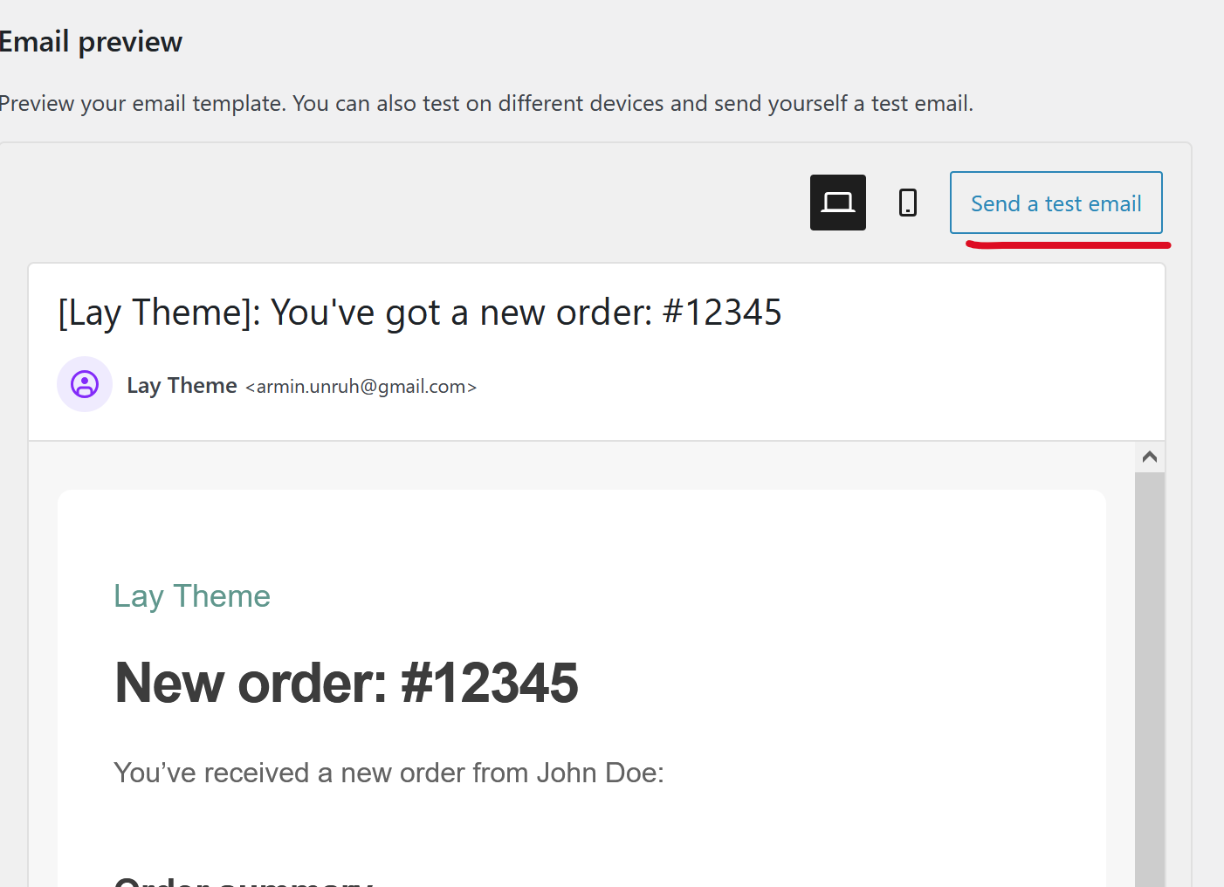The height and width of the screenshot is (887, 1224).
Task: Click order number #12345 in subject line
Action: coord(722,313)
